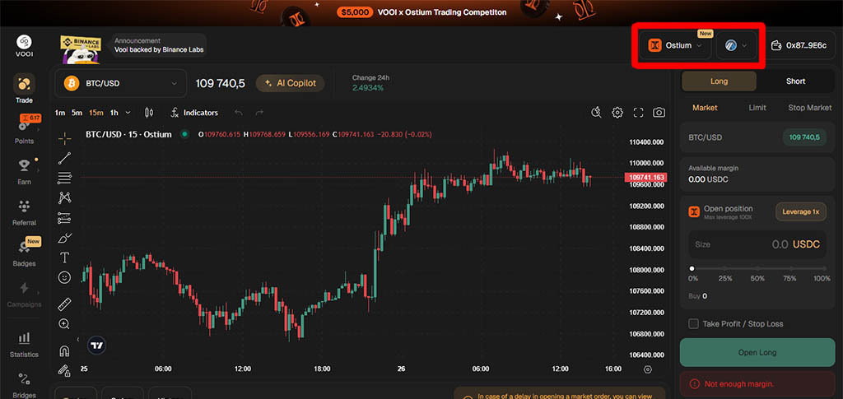Select the Text annotation tool
Screen dimensions: 843x399
[x=64, y=257]
